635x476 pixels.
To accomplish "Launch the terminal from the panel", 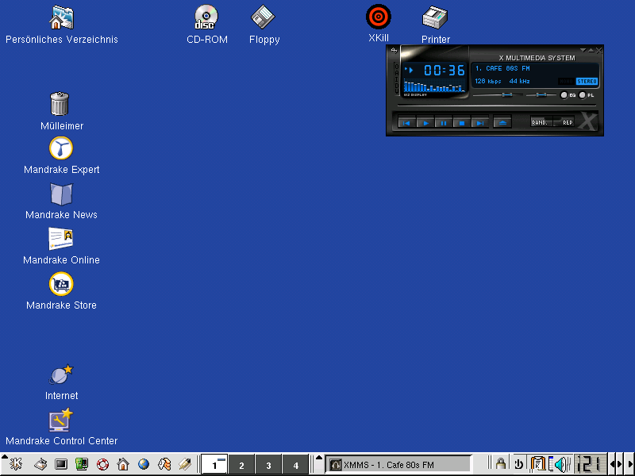I will pos(61,464).
